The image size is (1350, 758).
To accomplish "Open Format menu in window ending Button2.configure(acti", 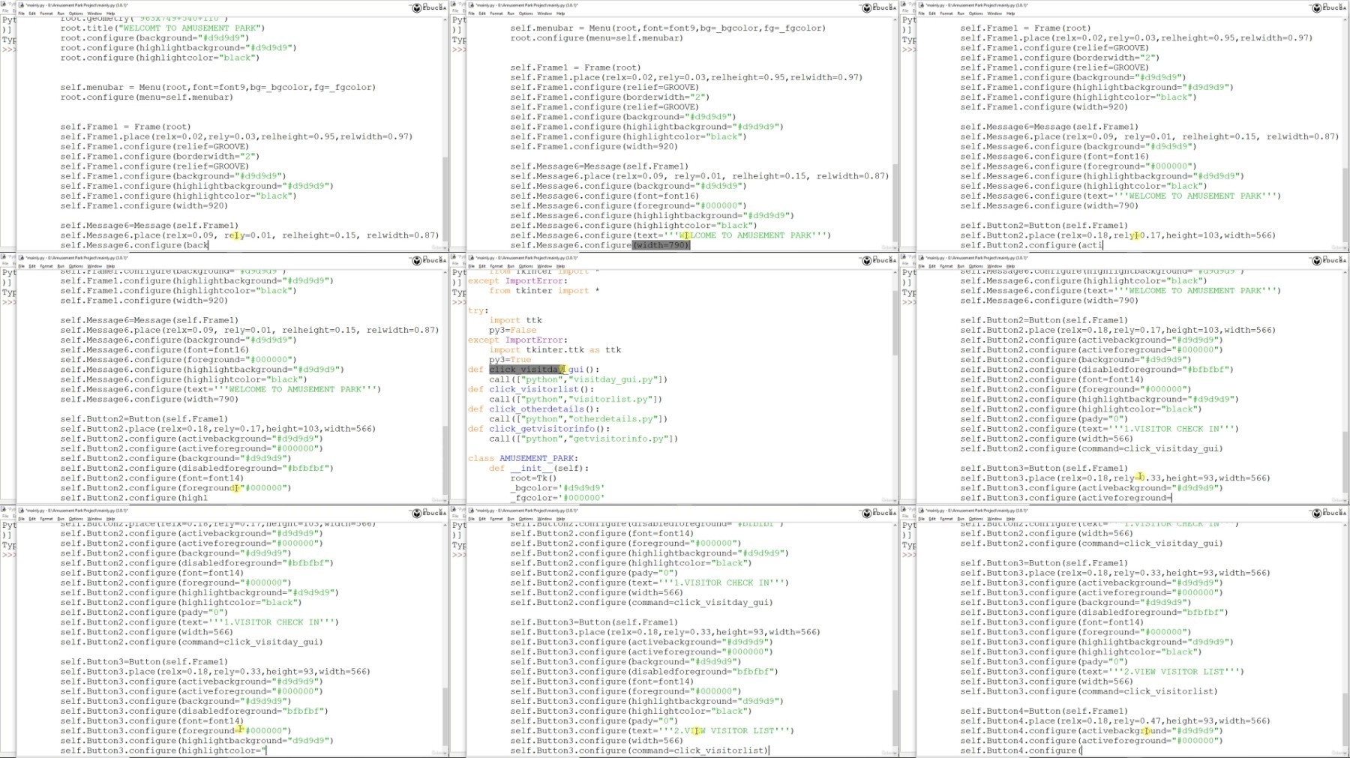I will [x=946, y=13].
